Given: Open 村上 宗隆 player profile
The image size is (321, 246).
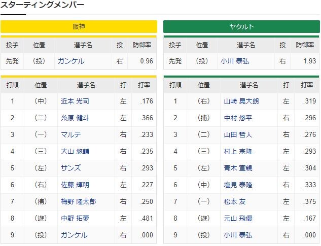Looking at the screenshot, I should pos(238,151).
